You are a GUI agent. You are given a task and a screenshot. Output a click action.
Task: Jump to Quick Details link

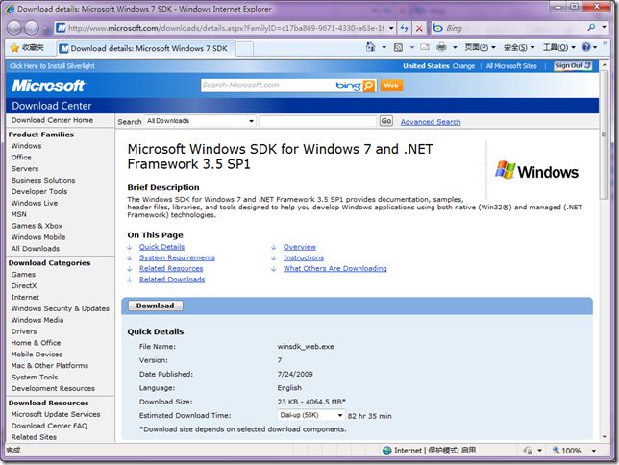(x=161, y=247)
